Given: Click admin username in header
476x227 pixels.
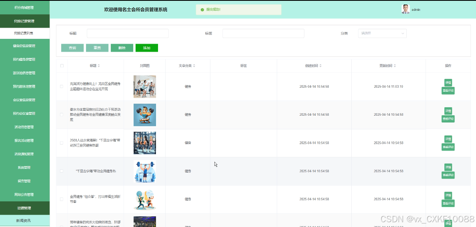Looking at the screenshot, I should (x=416, y=10).
